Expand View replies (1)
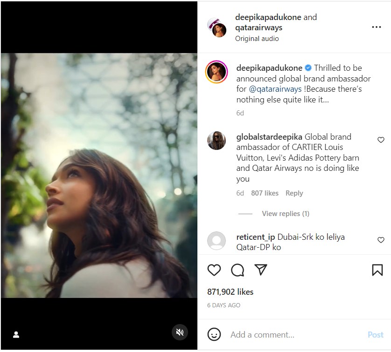Image resolution: width=391 pixels, height=352 pixels. coord(286,214)
